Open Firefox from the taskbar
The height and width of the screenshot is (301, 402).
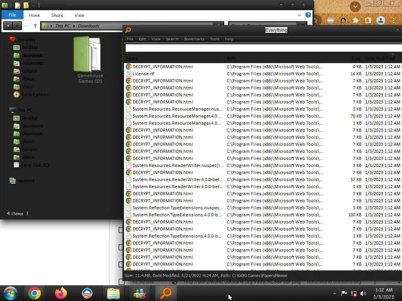point(61,293)
